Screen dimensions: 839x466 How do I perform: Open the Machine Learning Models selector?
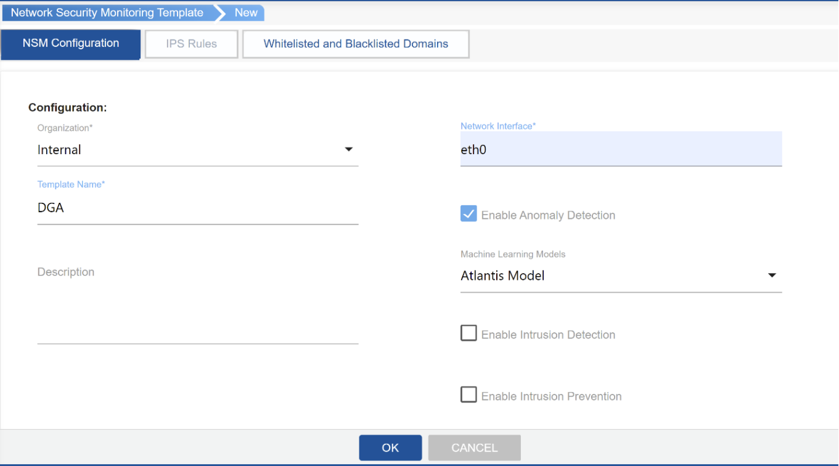point(616,276)
